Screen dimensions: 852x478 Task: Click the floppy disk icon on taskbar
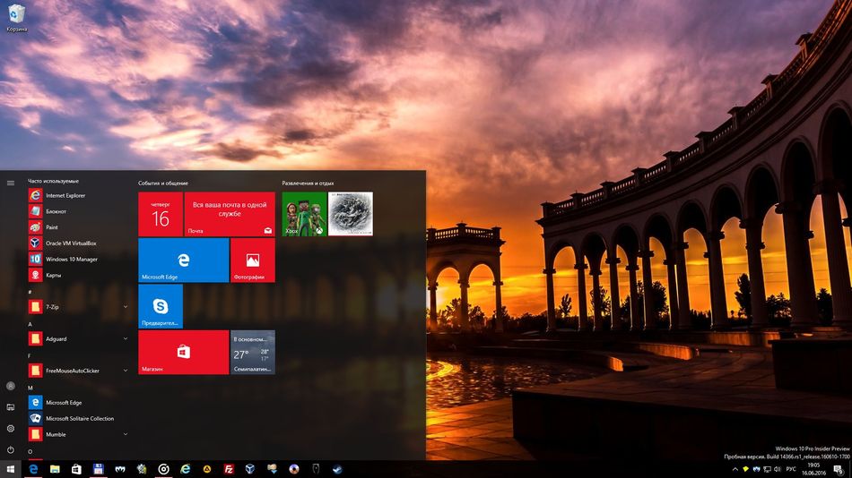coord(99,469)
